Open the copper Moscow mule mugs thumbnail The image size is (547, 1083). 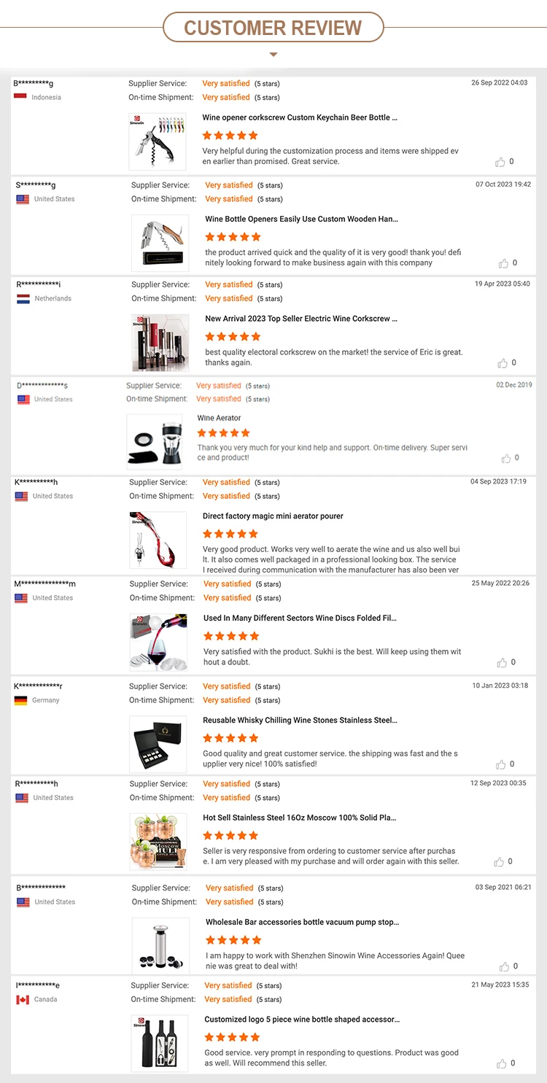(x=158, y=842)
